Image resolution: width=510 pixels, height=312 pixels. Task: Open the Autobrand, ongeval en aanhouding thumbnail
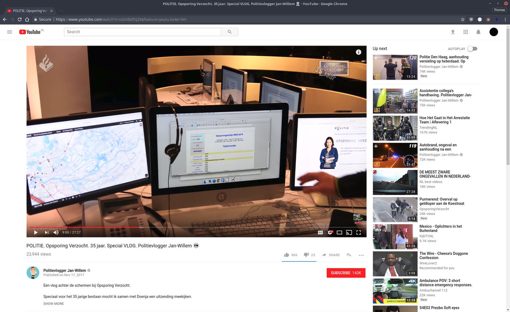(395, 155)
